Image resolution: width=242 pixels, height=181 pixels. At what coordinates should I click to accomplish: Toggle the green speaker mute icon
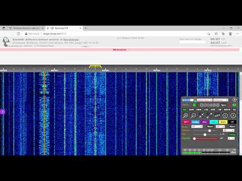point(234,105)
